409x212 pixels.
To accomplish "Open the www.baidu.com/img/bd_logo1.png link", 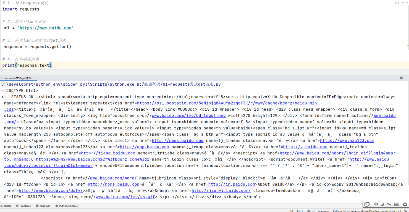I will tap(189, 116).
